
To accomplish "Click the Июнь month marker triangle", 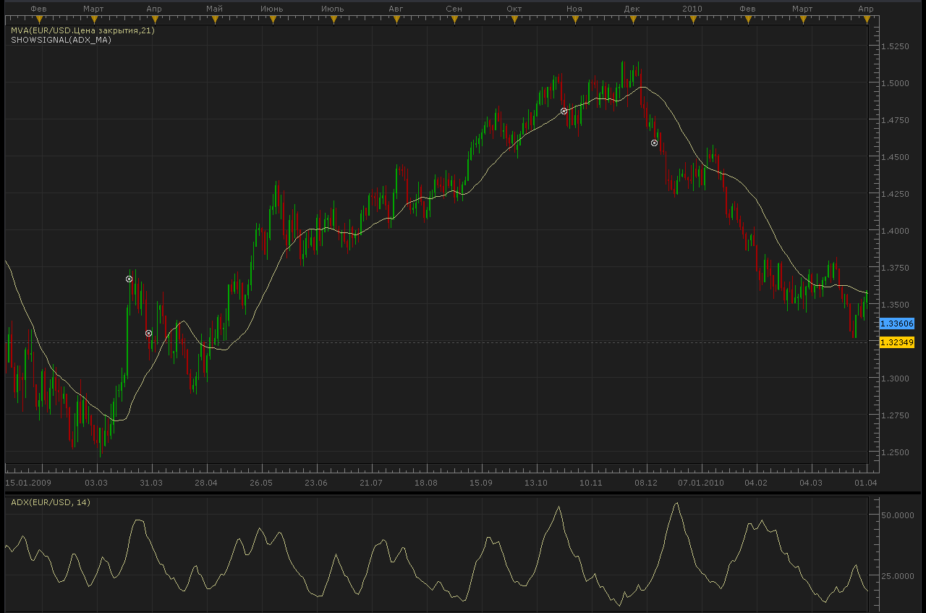I will 271,20.
